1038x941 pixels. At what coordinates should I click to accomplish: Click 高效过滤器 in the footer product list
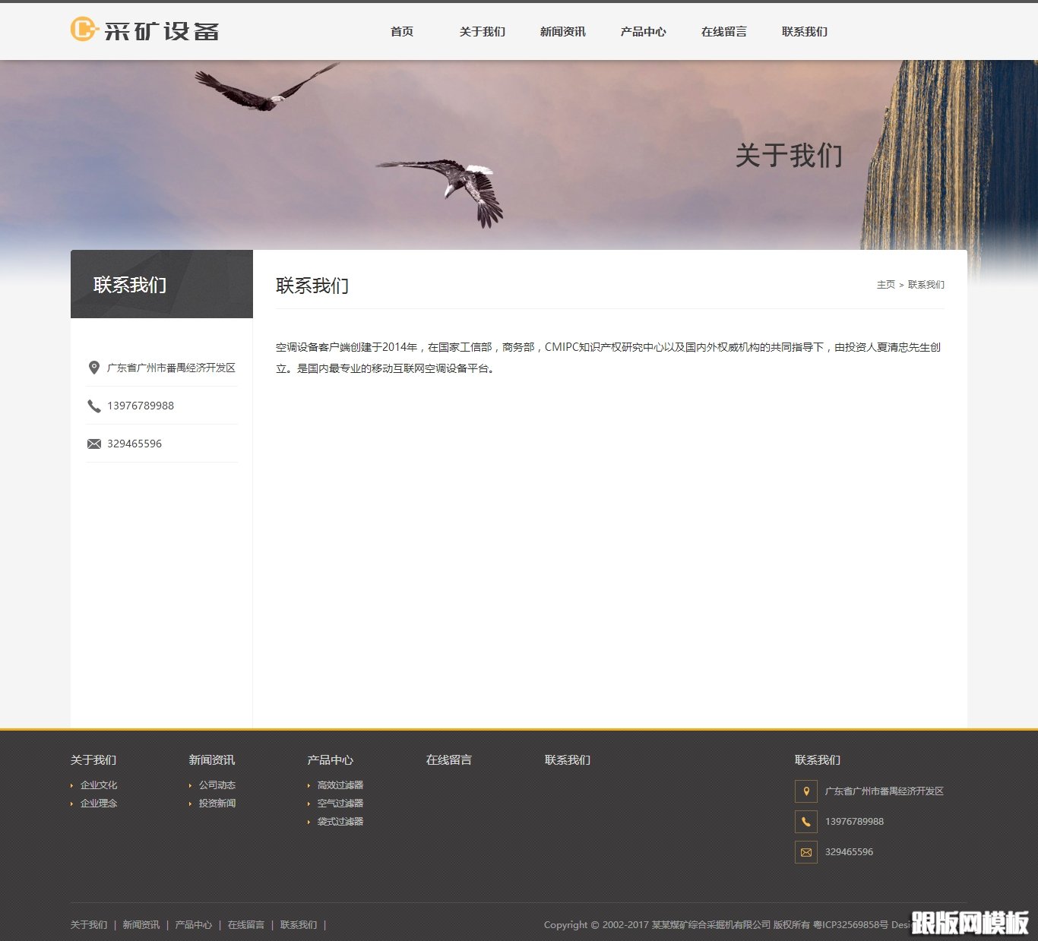coord(340,785)
